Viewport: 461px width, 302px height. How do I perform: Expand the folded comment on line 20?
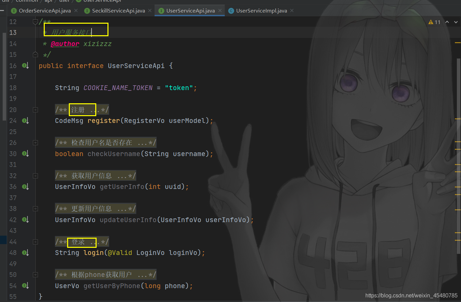tap(35, 110)
